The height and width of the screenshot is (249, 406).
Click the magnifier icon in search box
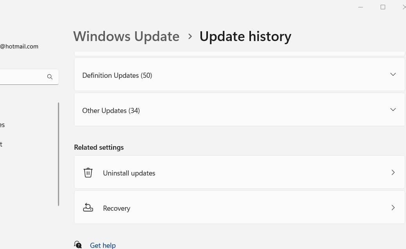coord(50,77)
